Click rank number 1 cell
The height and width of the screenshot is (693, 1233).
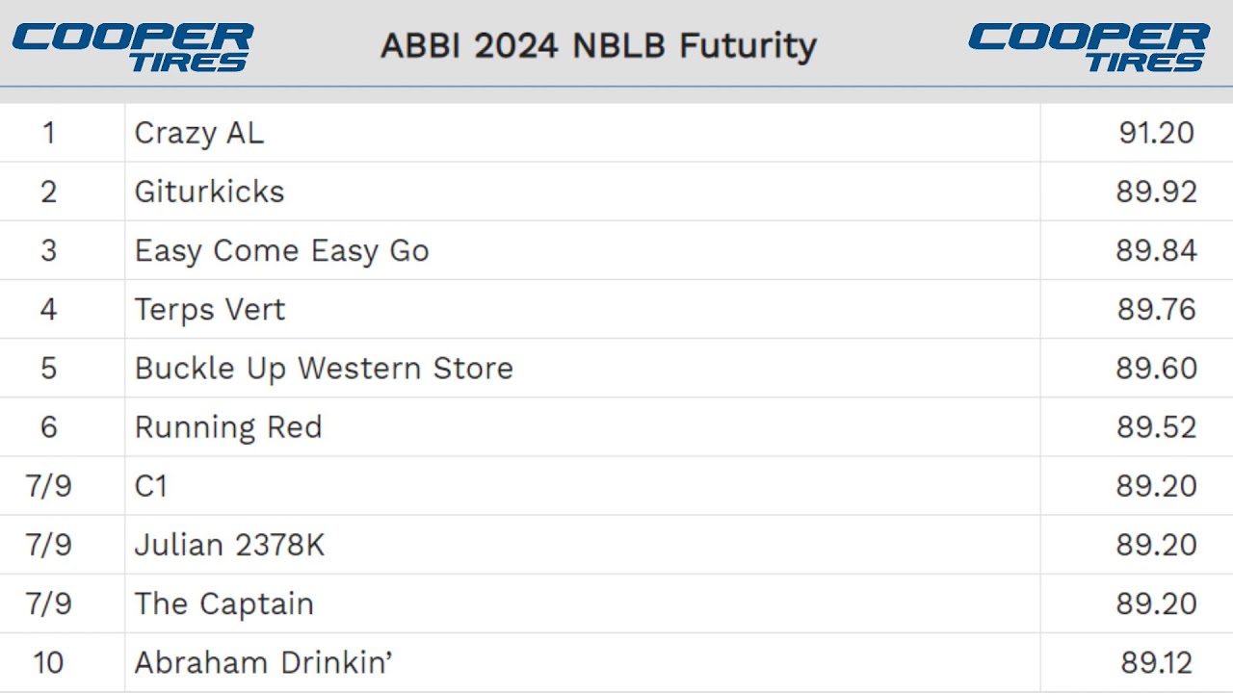click(49, 133)
